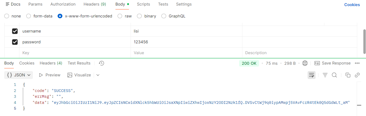Open the Docs panel
This screenshot has height=116, width=366.
(x=13, y=4)
